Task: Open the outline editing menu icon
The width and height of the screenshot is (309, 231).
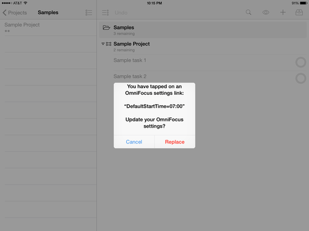Action: [x=105, y=13]
